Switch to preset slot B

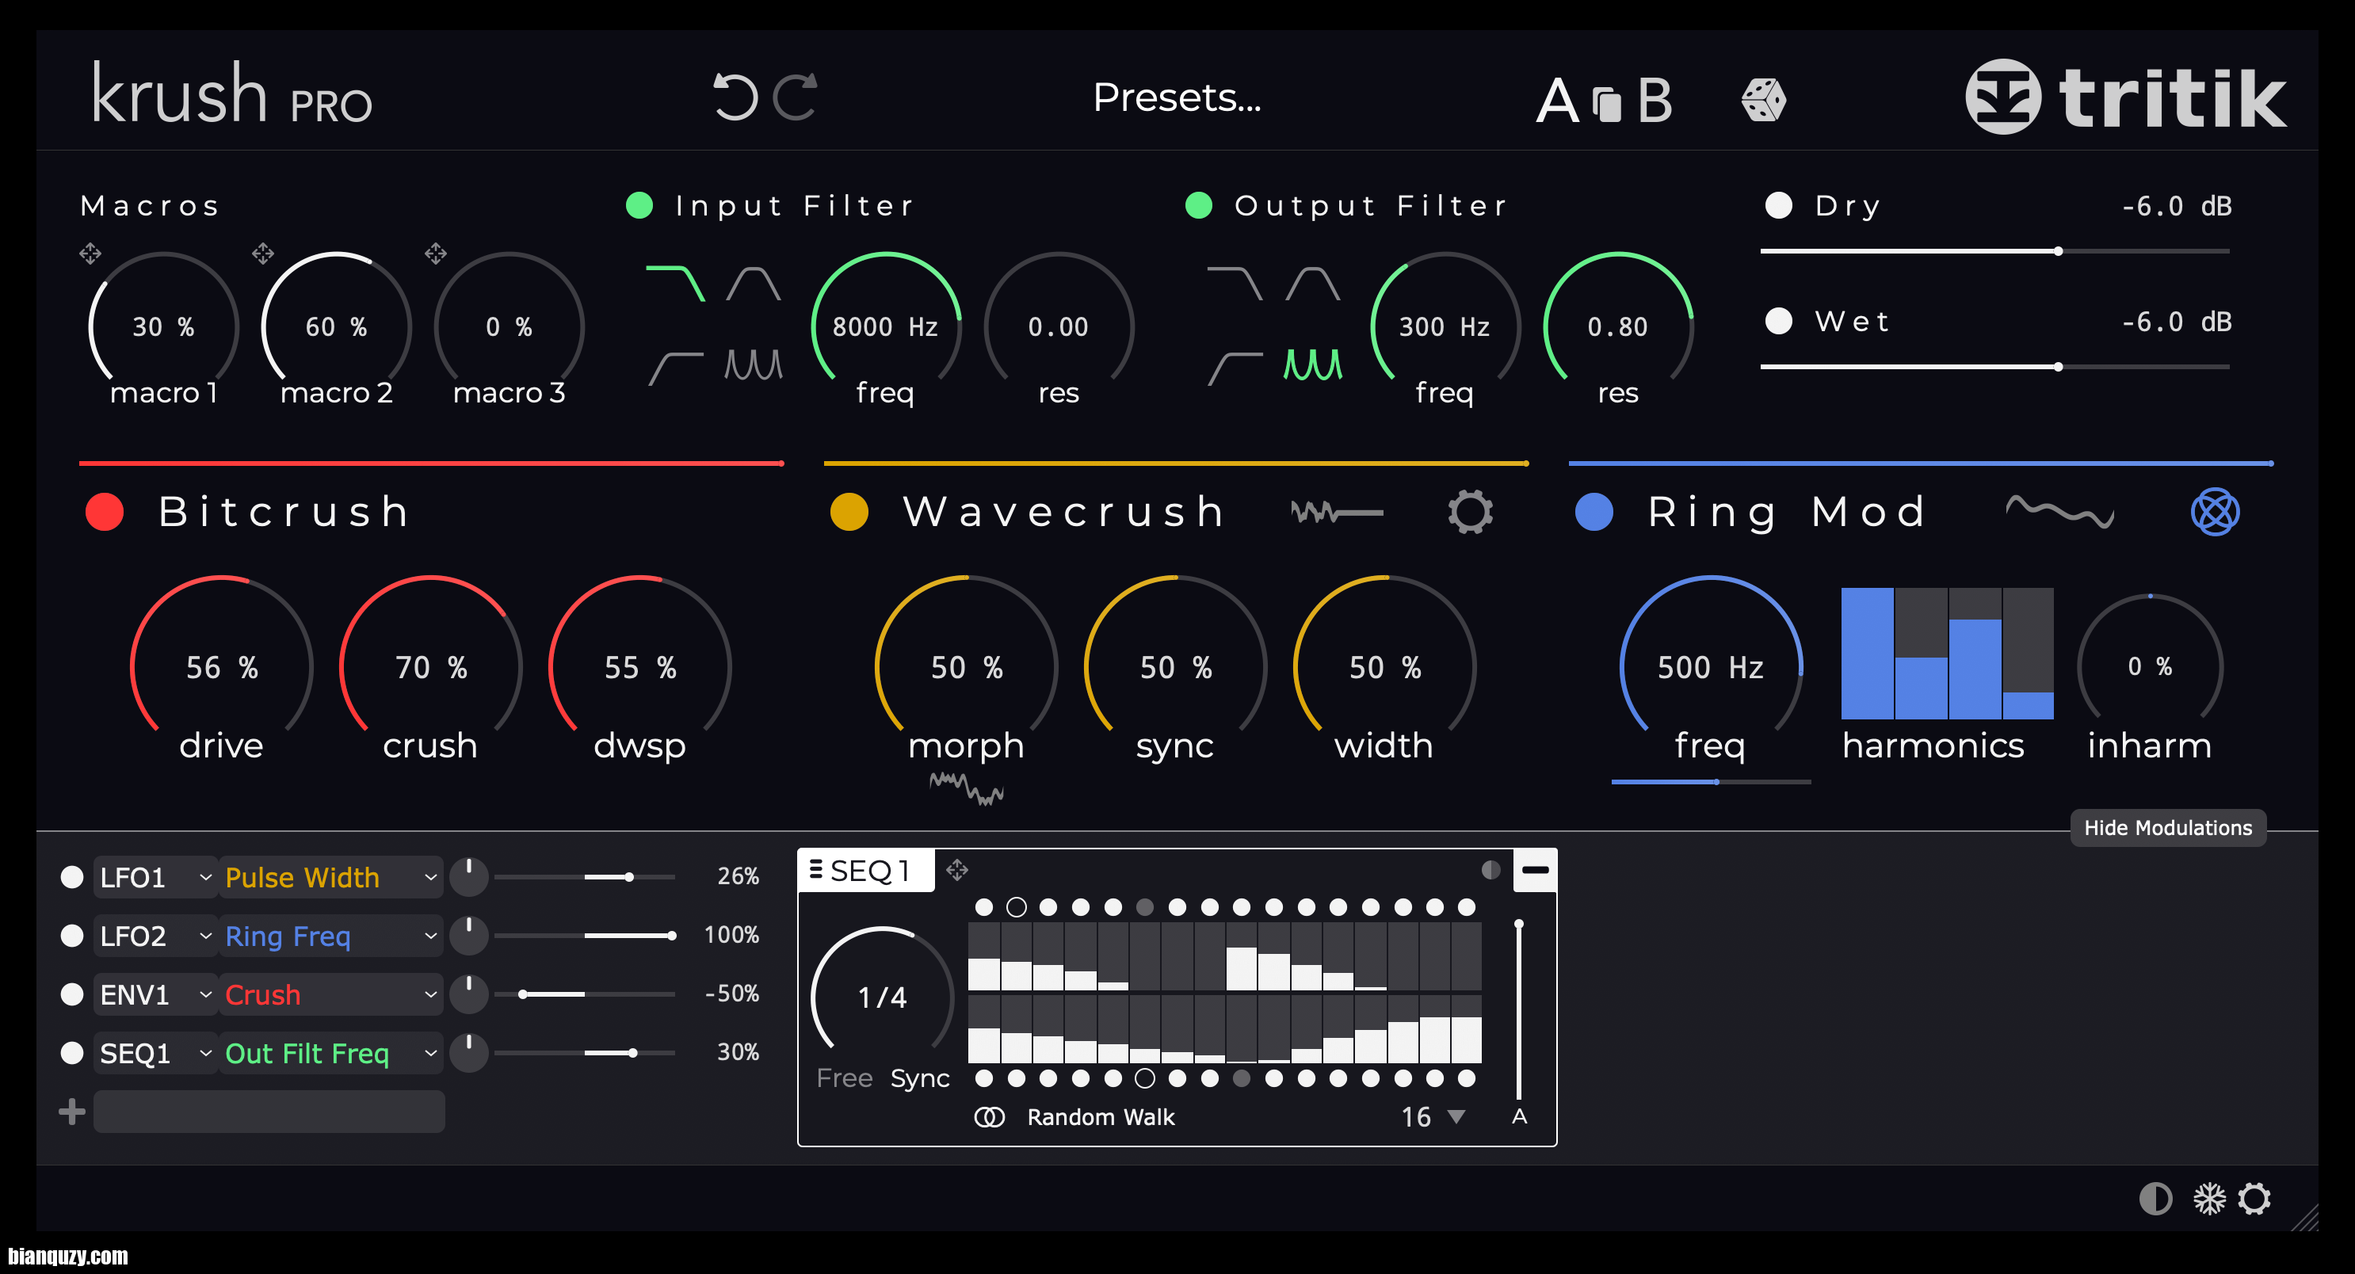(1655, 101)
